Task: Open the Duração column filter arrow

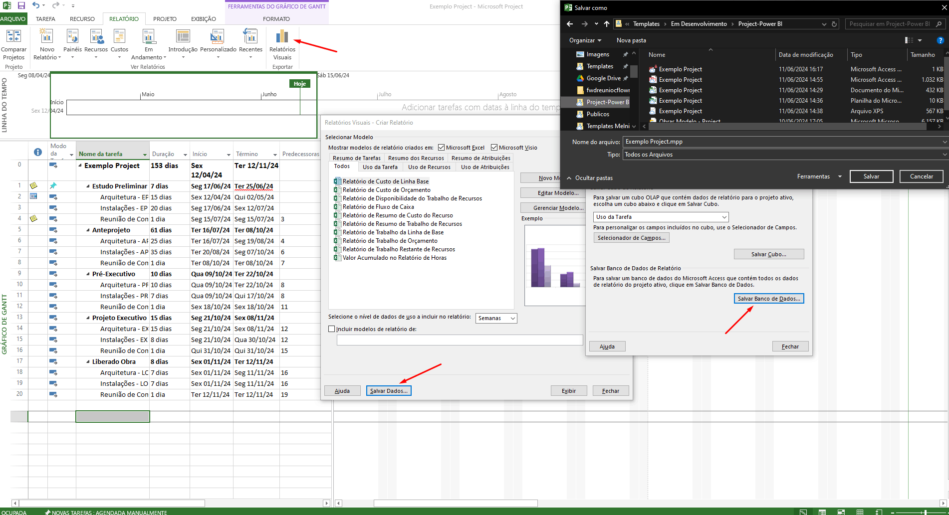Action: [x=185, y=155]
